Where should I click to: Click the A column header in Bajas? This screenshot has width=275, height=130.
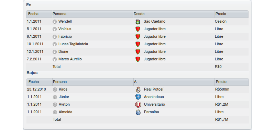click(174, 82)
